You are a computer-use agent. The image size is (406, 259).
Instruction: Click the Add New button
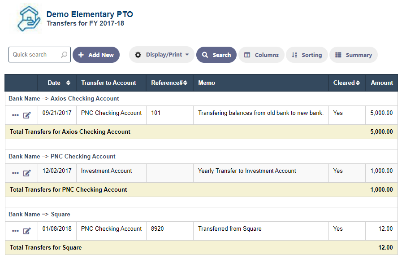coord(96,55)
